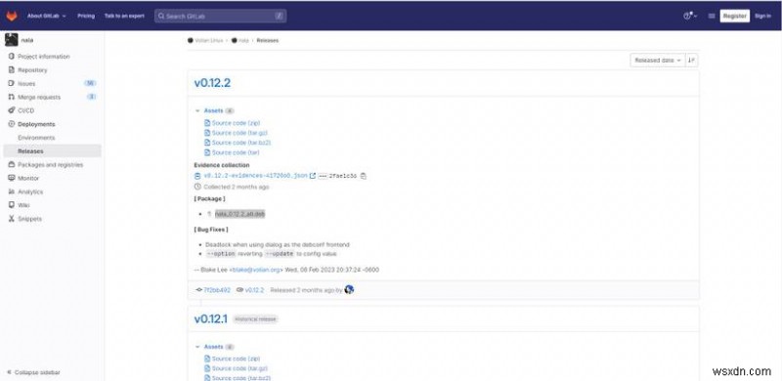Open the help menu icon
782x381 pixels.
(690, 16)
